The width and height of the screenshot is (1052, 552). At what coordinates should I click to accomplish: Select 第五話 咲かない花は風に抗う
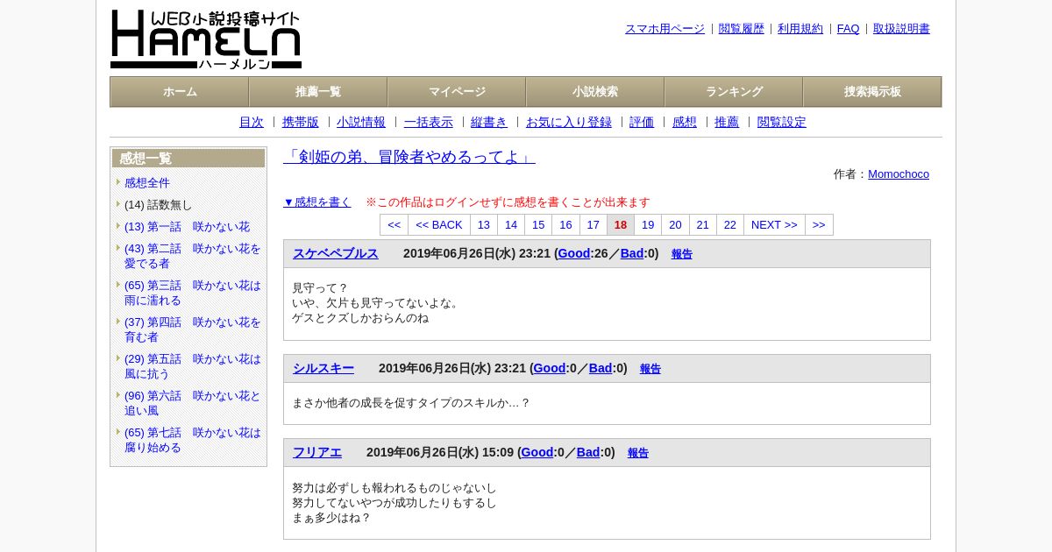[x=193, y=366]
